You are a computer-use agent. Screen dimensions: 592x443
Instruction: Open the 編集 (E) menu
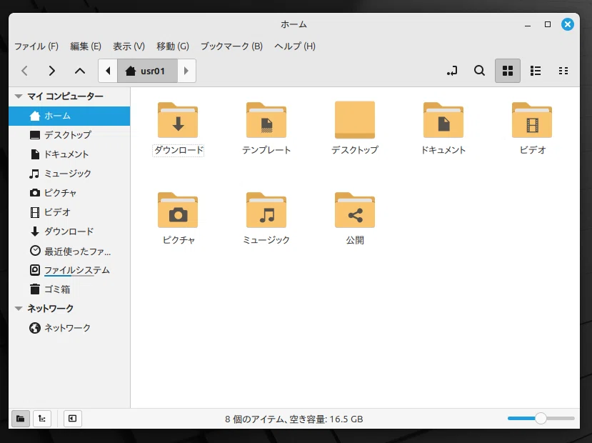pos(86,46)
